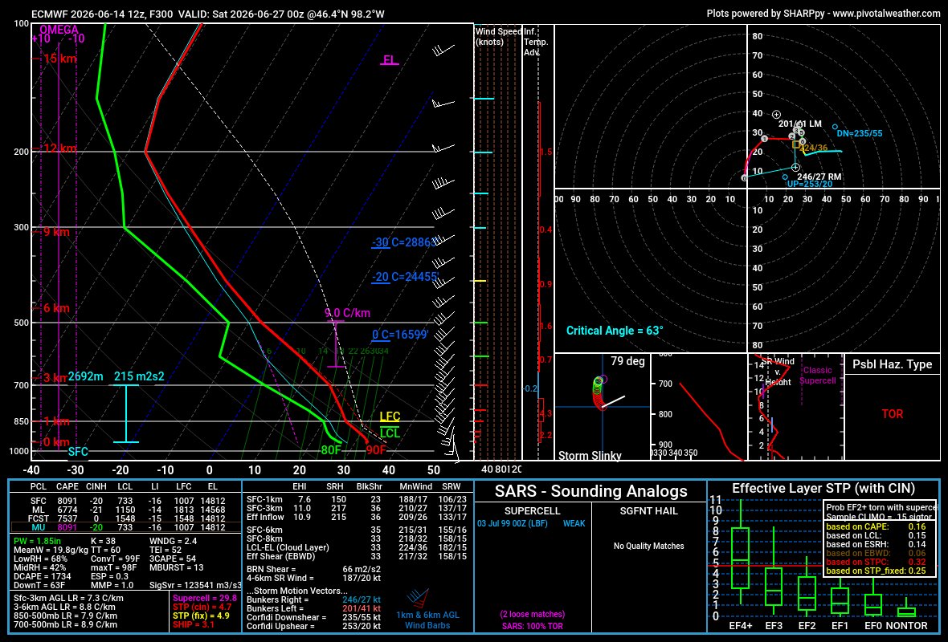Image resolution: width=948 pixels, height=642 pixels.
Task: Click the SARS: 100% TOR text
Action: point(532,626)
